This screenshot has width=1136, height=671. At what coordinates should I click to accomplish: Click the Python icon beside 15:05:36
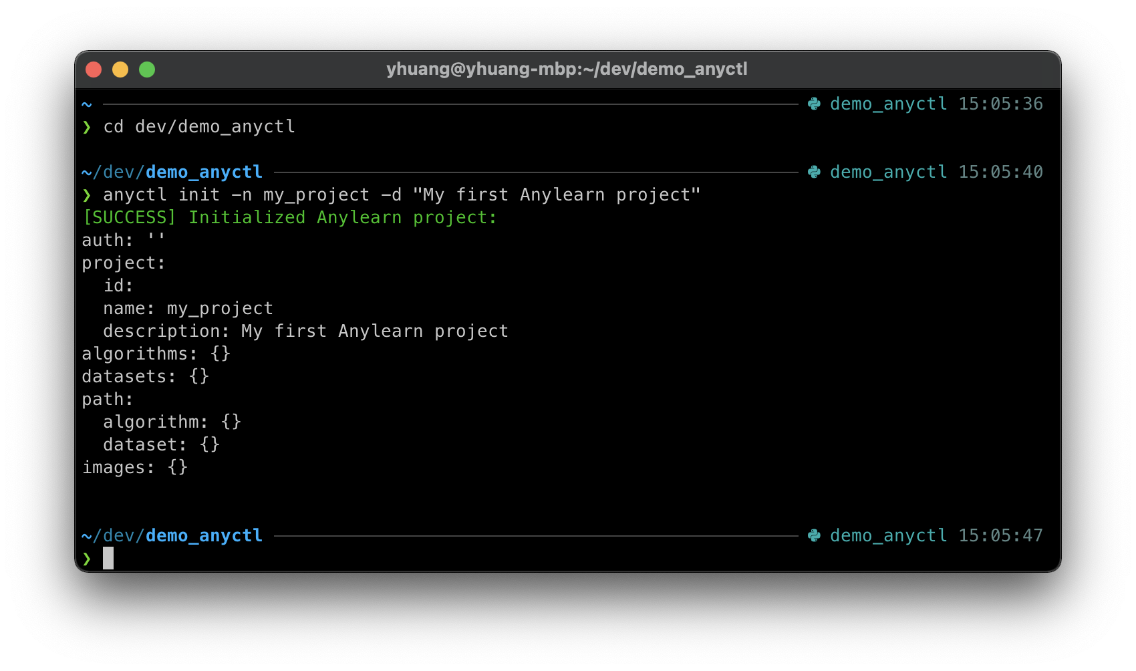(x=814, y=104)
